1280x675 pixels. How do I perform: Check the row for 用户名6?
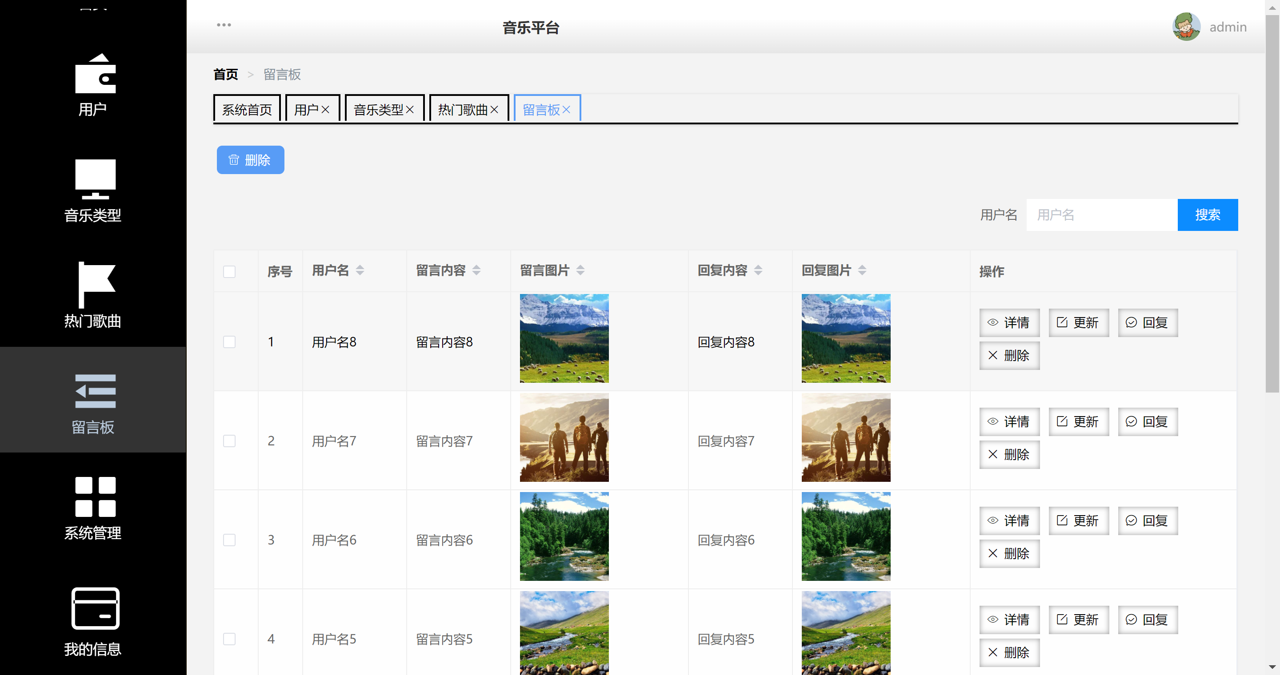pos(229,540)
